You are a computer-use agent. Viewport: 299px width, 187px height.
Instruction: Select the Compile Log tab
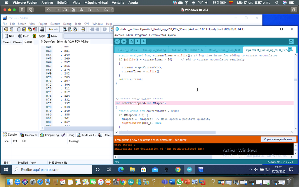coord(50,135)
